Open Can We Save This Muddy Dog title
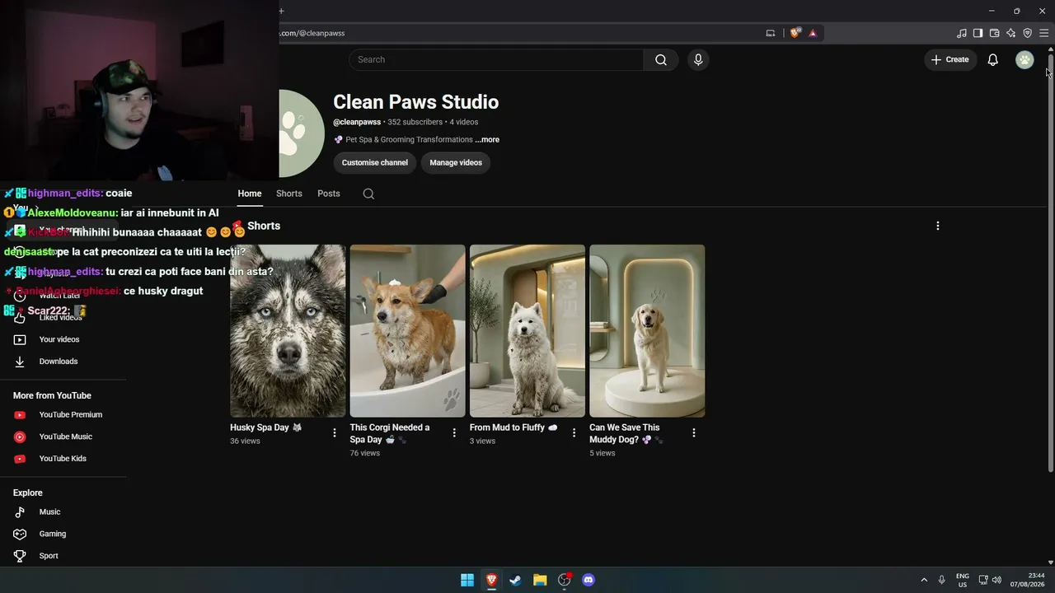Screen dimensions: 1055x593 pos(626,433)
